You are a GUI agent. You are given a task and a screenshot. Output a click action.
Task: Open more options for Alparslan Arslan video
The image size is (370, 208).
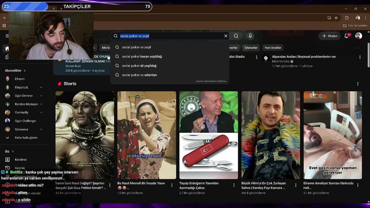coord(360,57)
